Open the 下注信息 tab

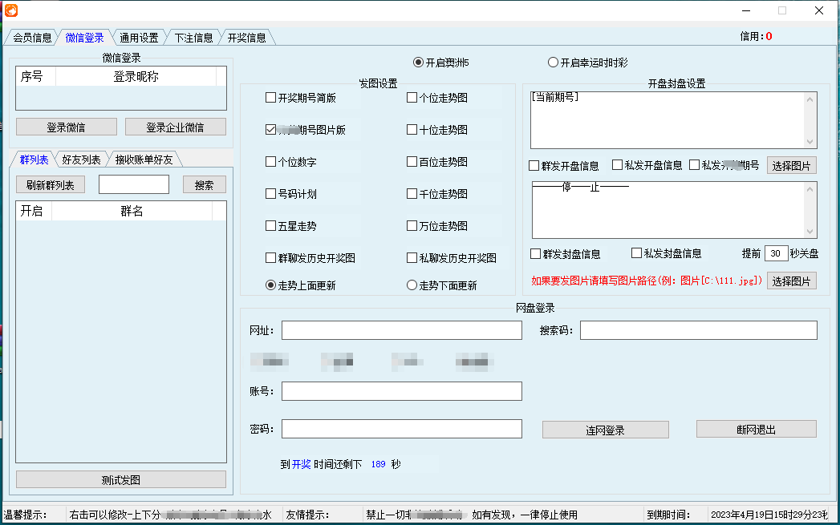click(193, 38)
